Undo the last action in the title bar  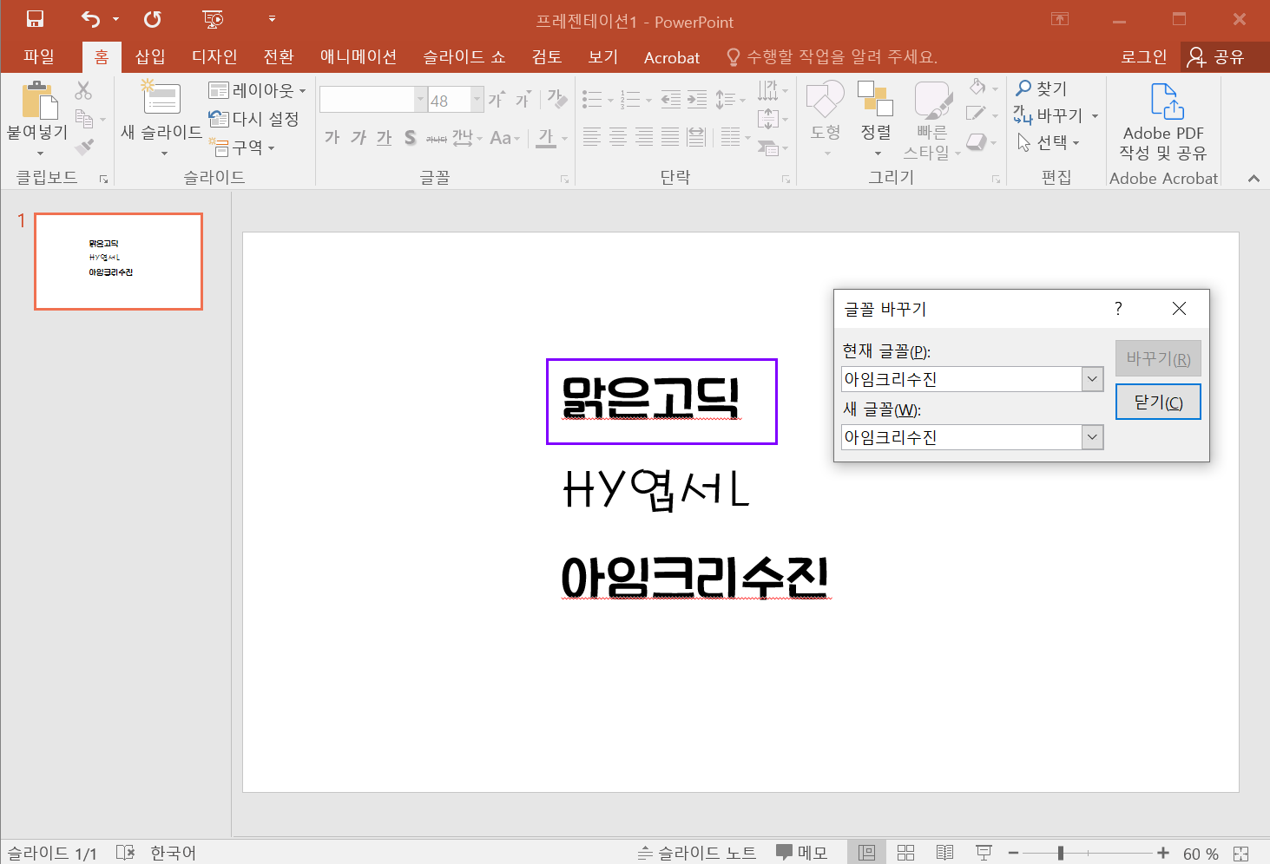click(x=90, y=19)
